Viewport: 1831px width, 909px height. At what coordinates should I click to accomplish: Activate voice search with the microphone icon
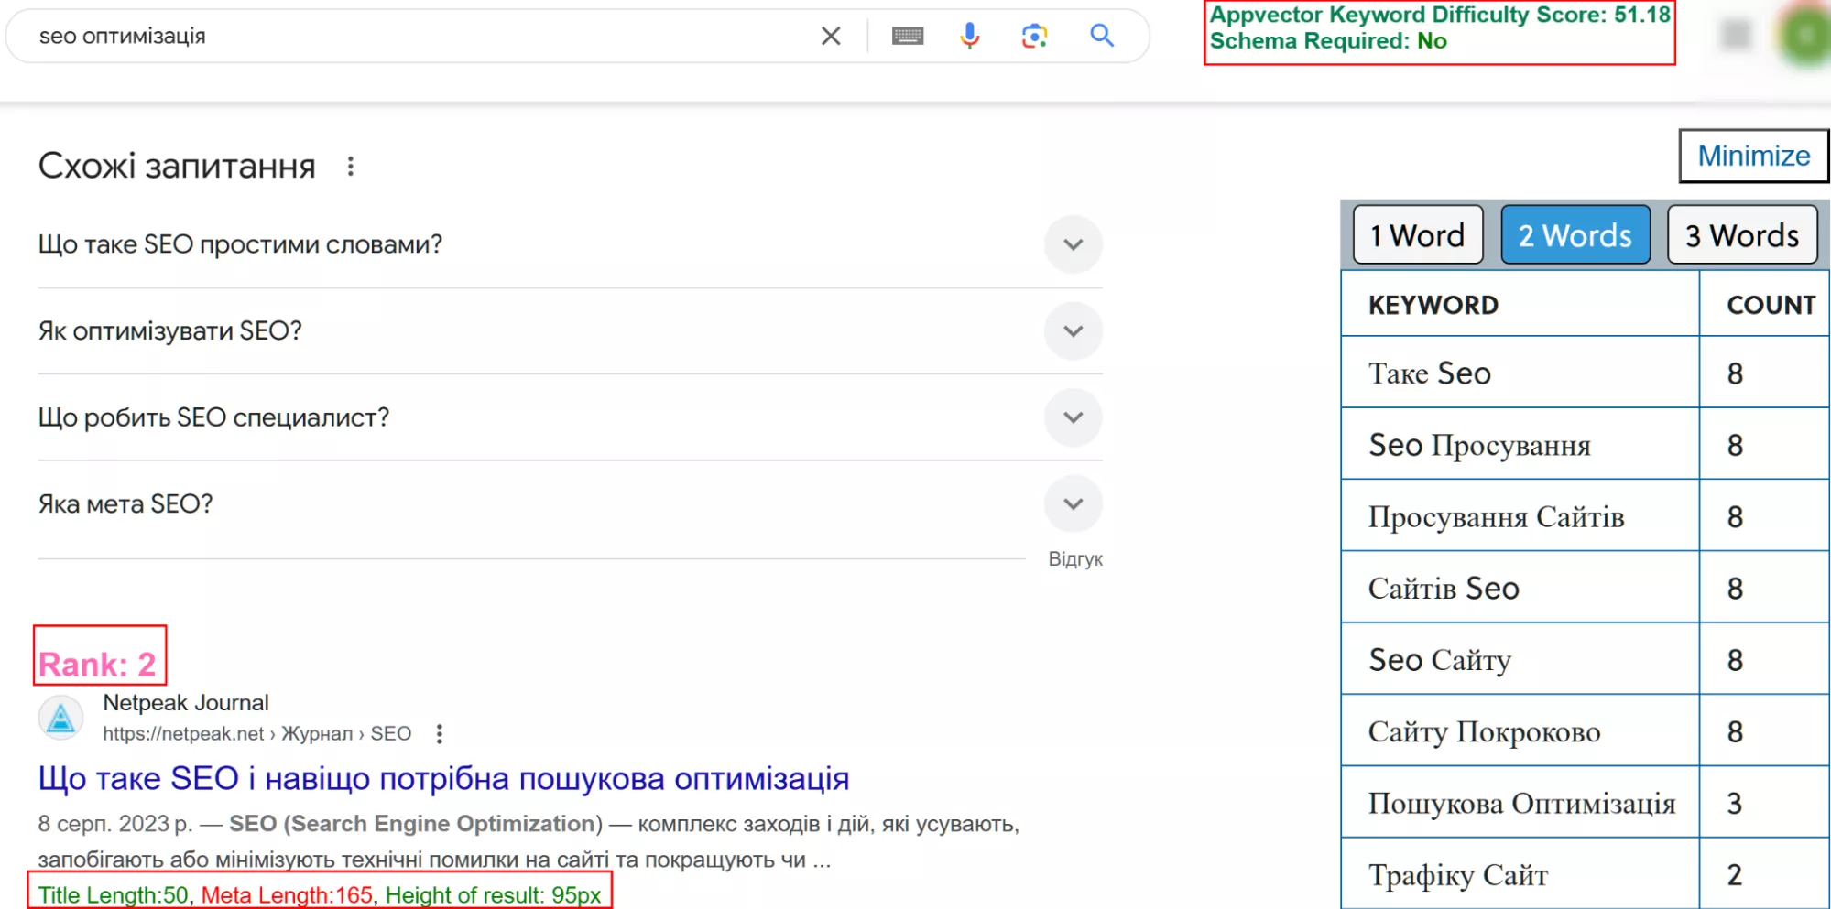969,36
